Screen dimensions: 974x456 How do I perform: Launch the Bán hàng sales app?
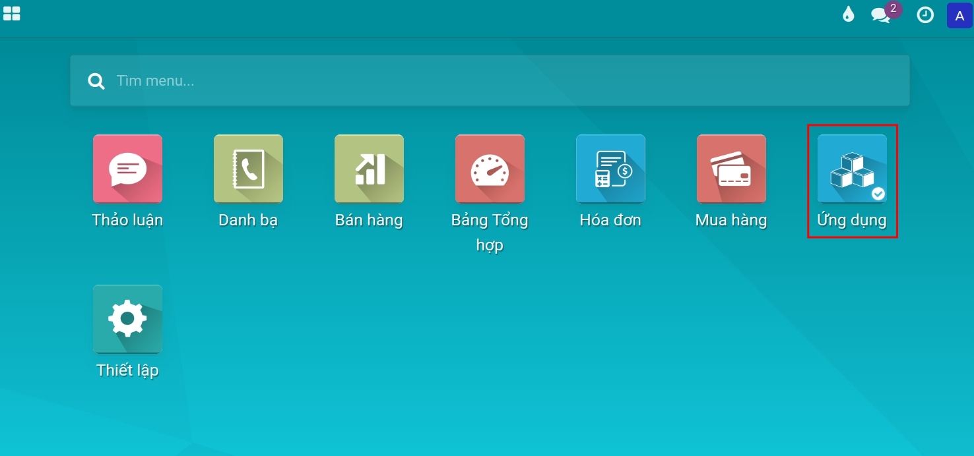click(x=369, y=169)
